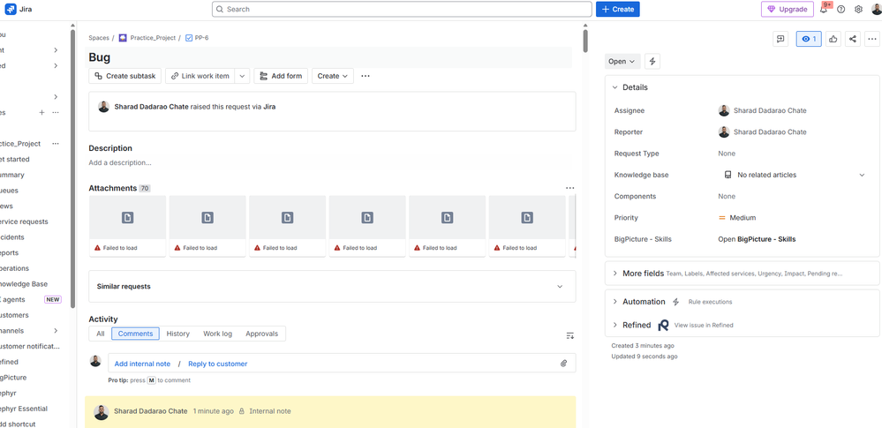Viewport: 882px width, 428px height.
Task: Click Add internal note
Action: (x=142, y=364)
